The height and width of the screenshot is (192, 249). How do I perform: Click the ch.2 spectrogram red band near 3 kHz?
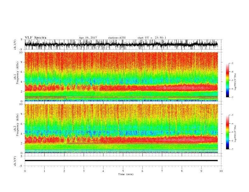[121, 139]
